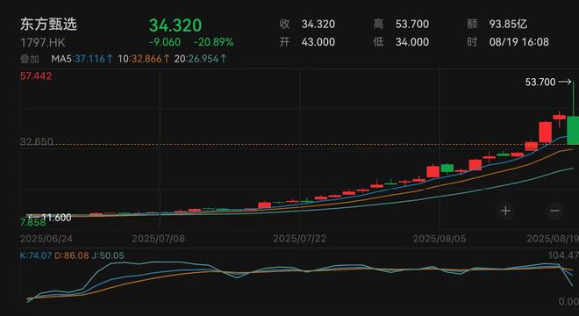The height and width of the screenshot is (316, 579).
Task: Click the percent change -20.89%
Action: [213, 42]
